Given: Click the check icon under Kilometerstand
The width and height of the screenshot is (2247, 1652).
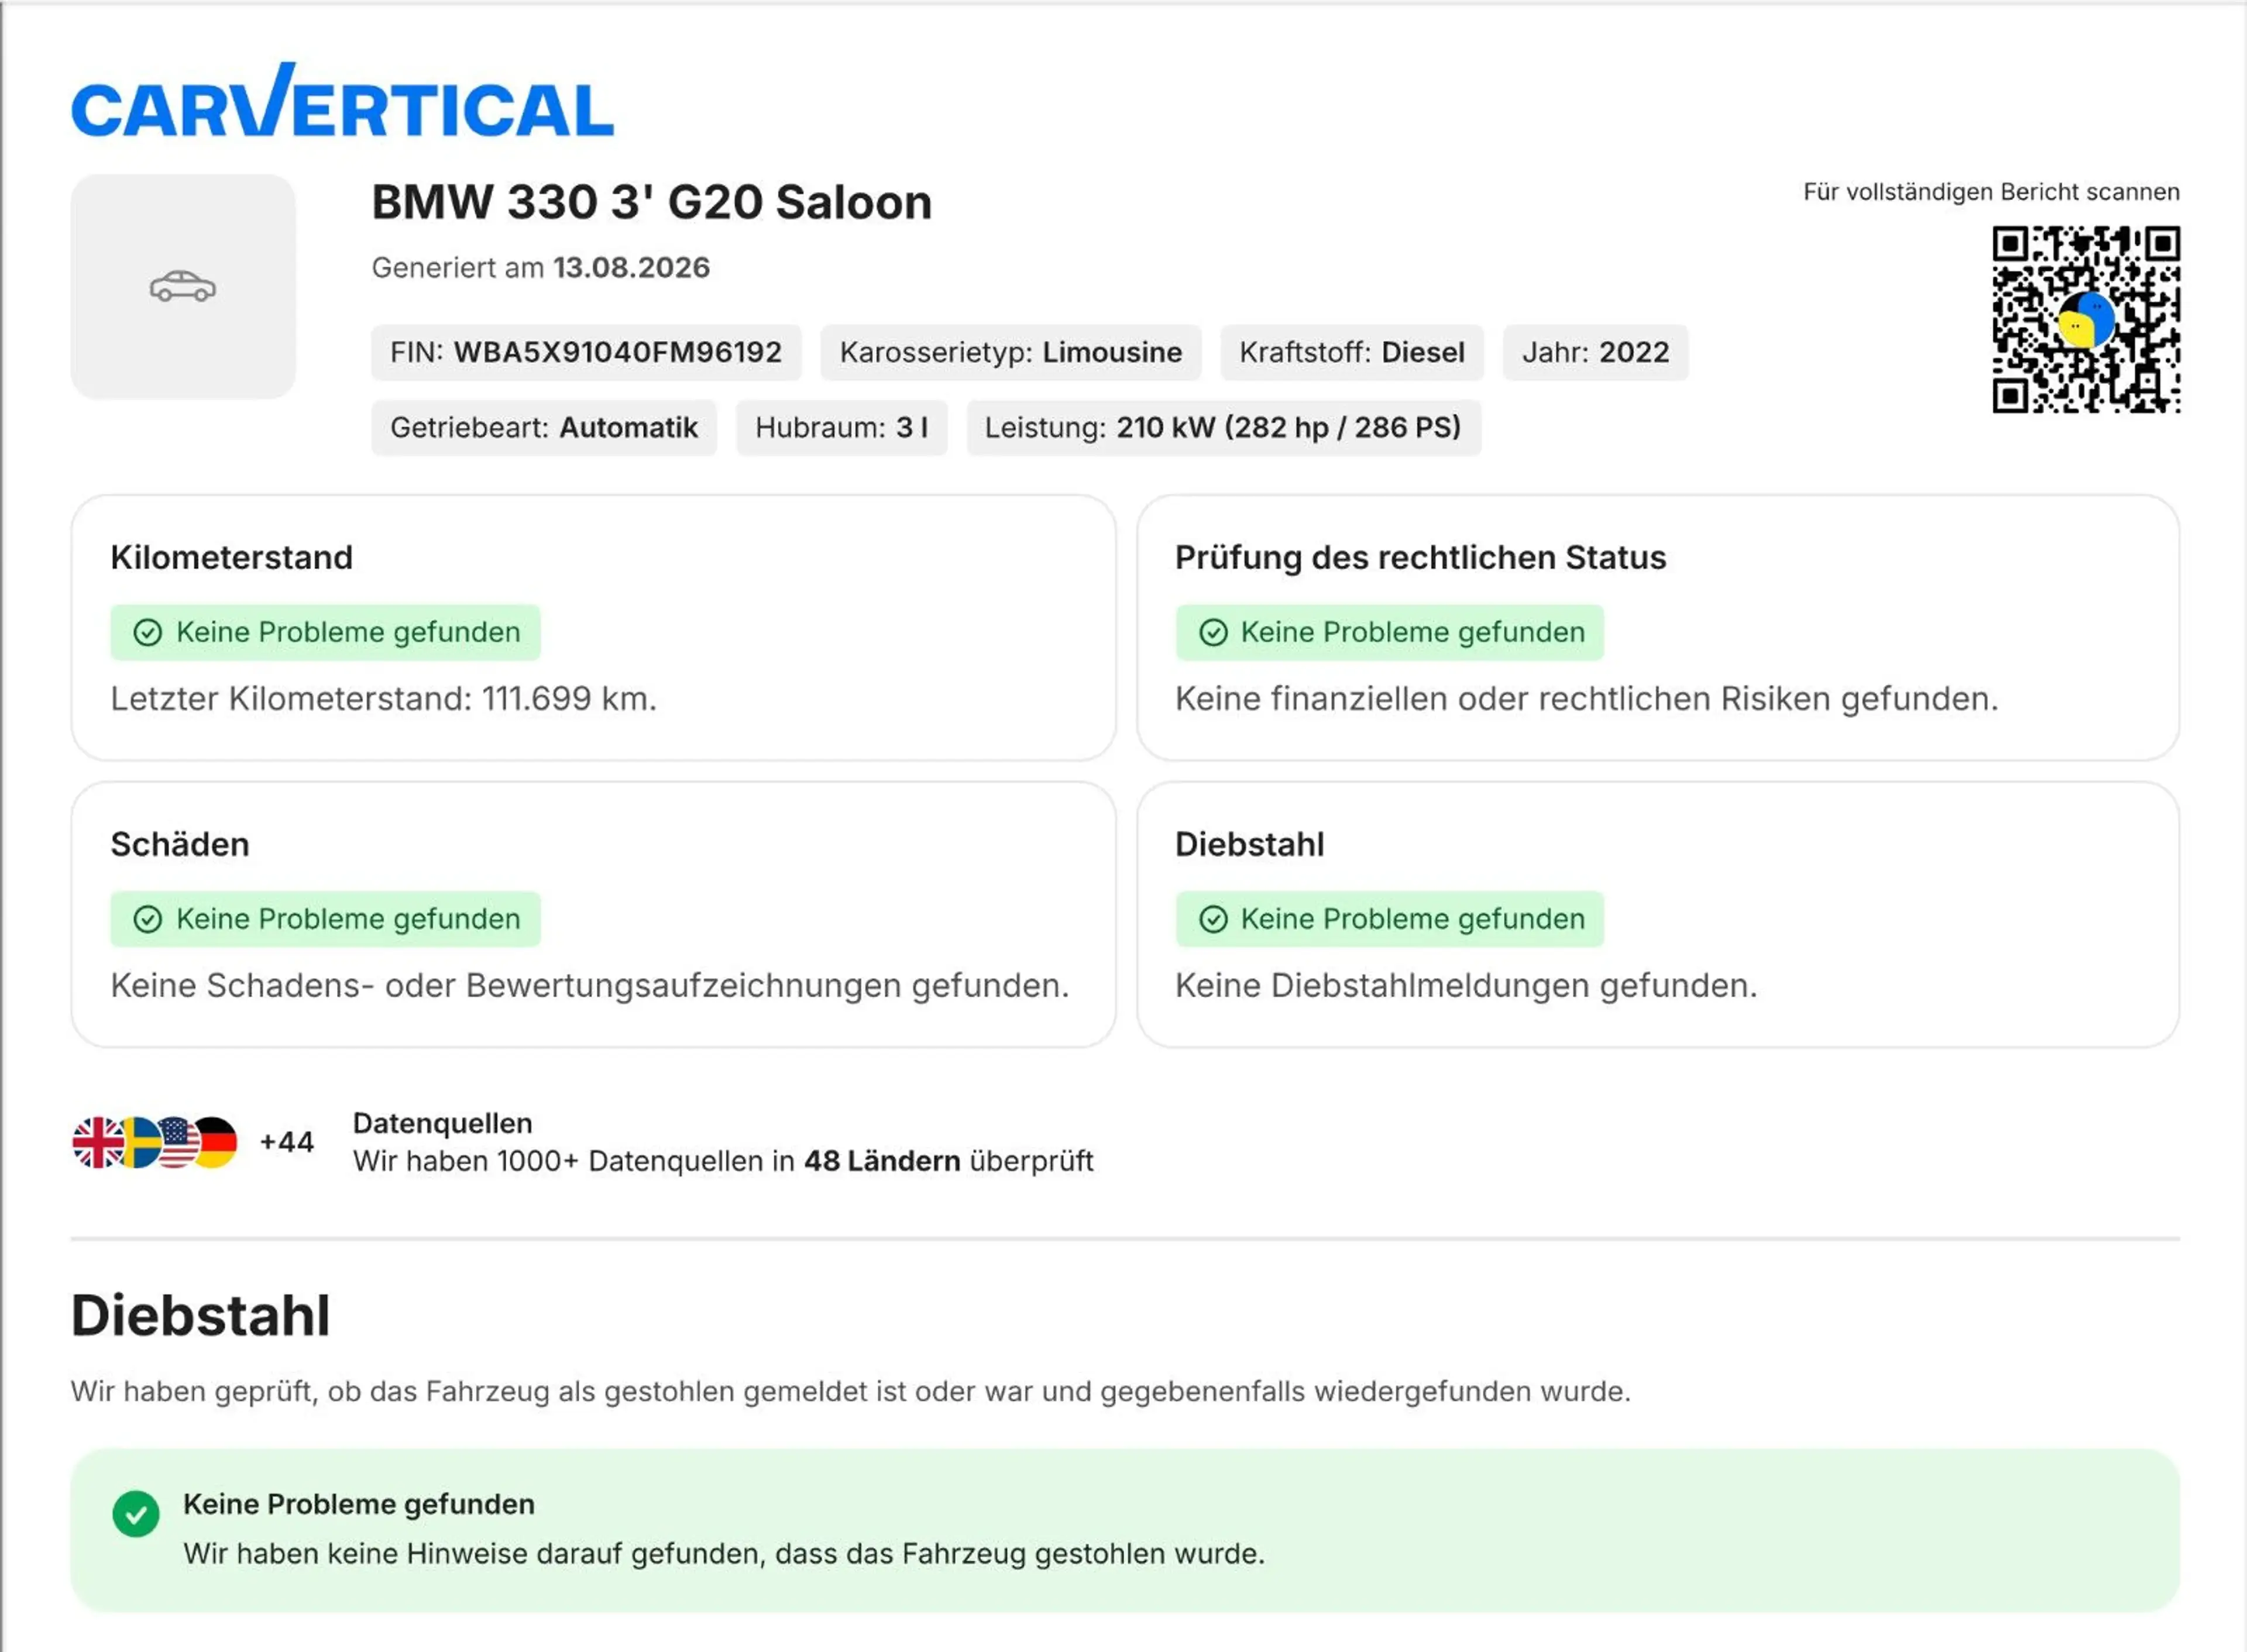Looking at the screenshot, I should click(148, 632).
